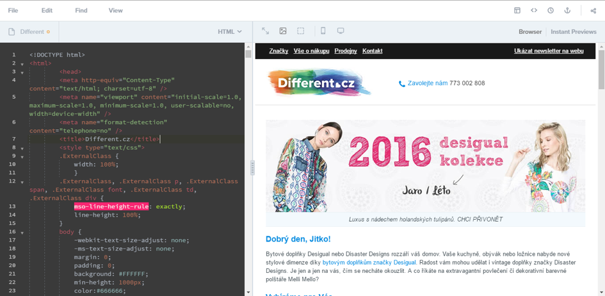
Task: Click the Zavolejte nám text
Action: (x=428, y=83)
